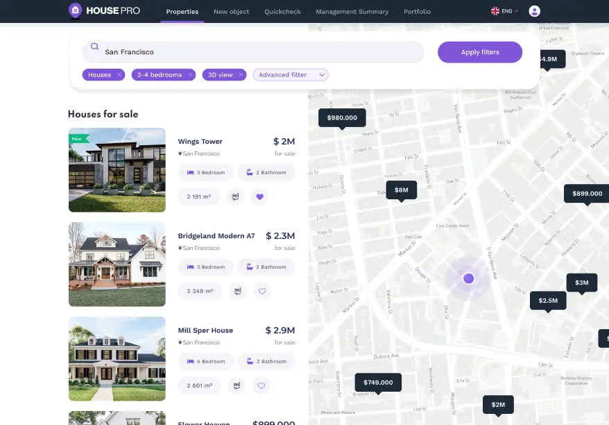Click the 2 349 m² area chip

(200, 291)
